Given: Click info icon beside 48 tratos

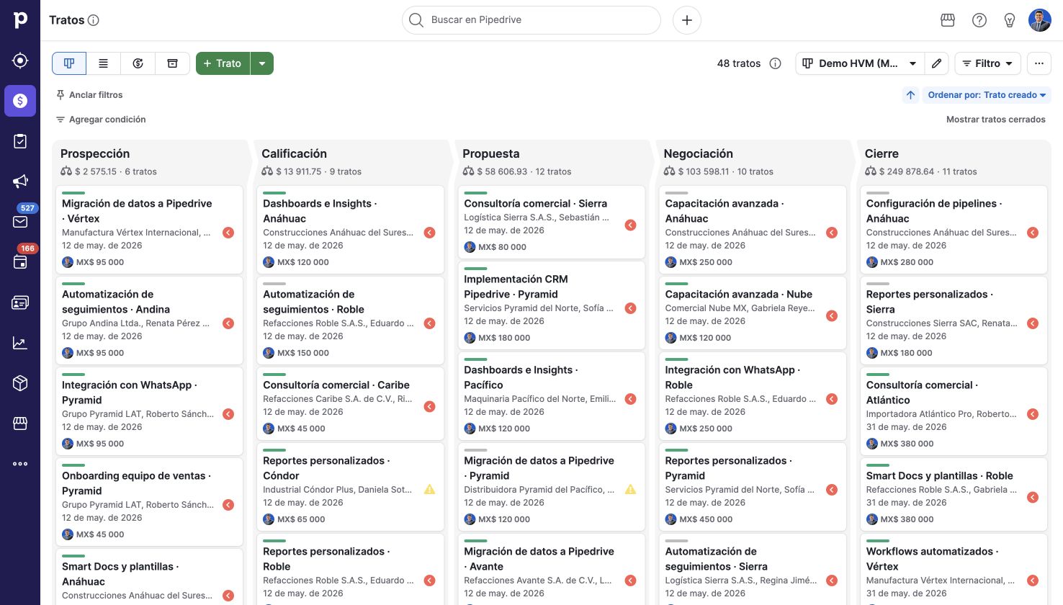Looking at the screenshot, I should point(776,63).
